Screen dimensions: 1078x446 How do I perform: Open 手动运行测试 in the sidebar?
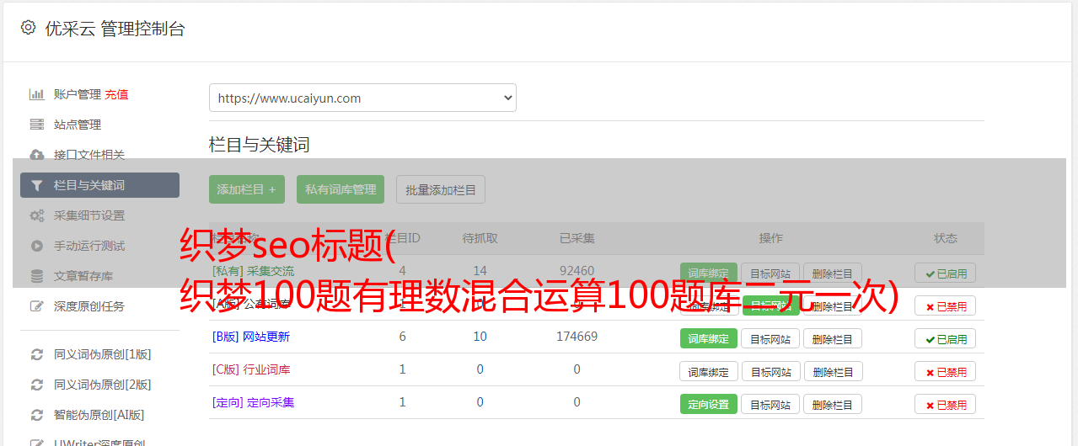point(89,246)
